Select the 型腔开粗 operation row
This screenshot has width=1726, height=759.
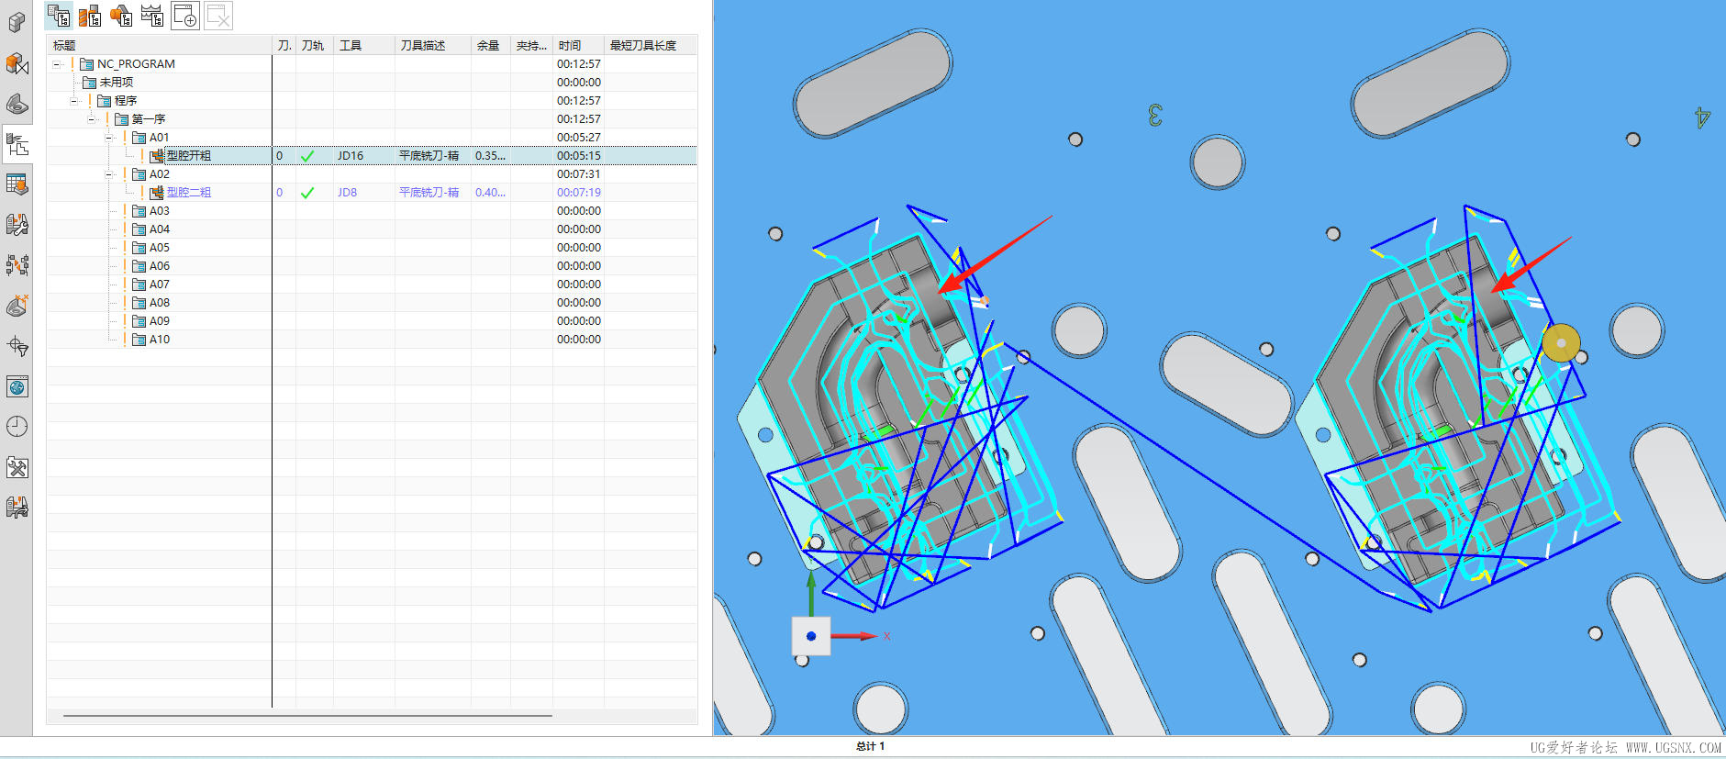(188, 156)
